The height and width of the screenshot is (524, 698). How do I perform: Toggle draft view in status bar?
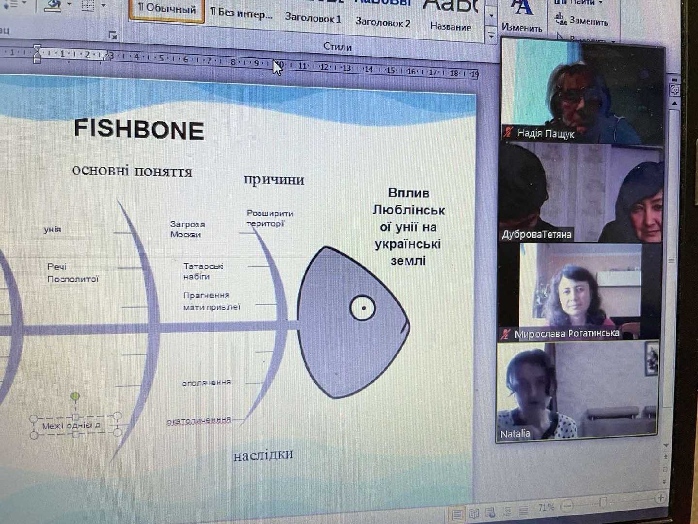coord(523,510)
